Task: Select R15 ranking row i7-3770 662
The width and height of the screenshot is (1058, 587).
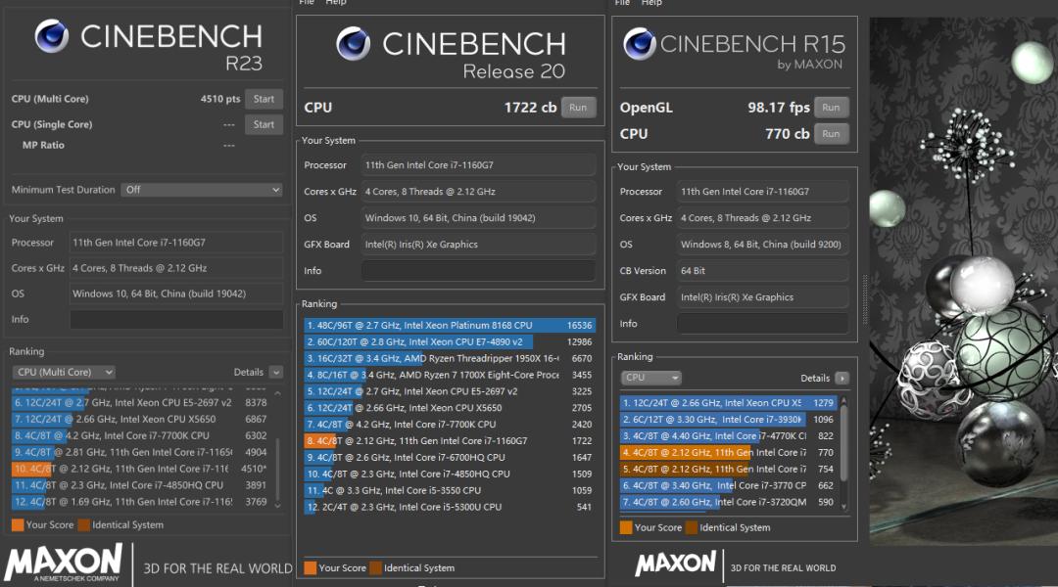Action: tap(728, 485)
